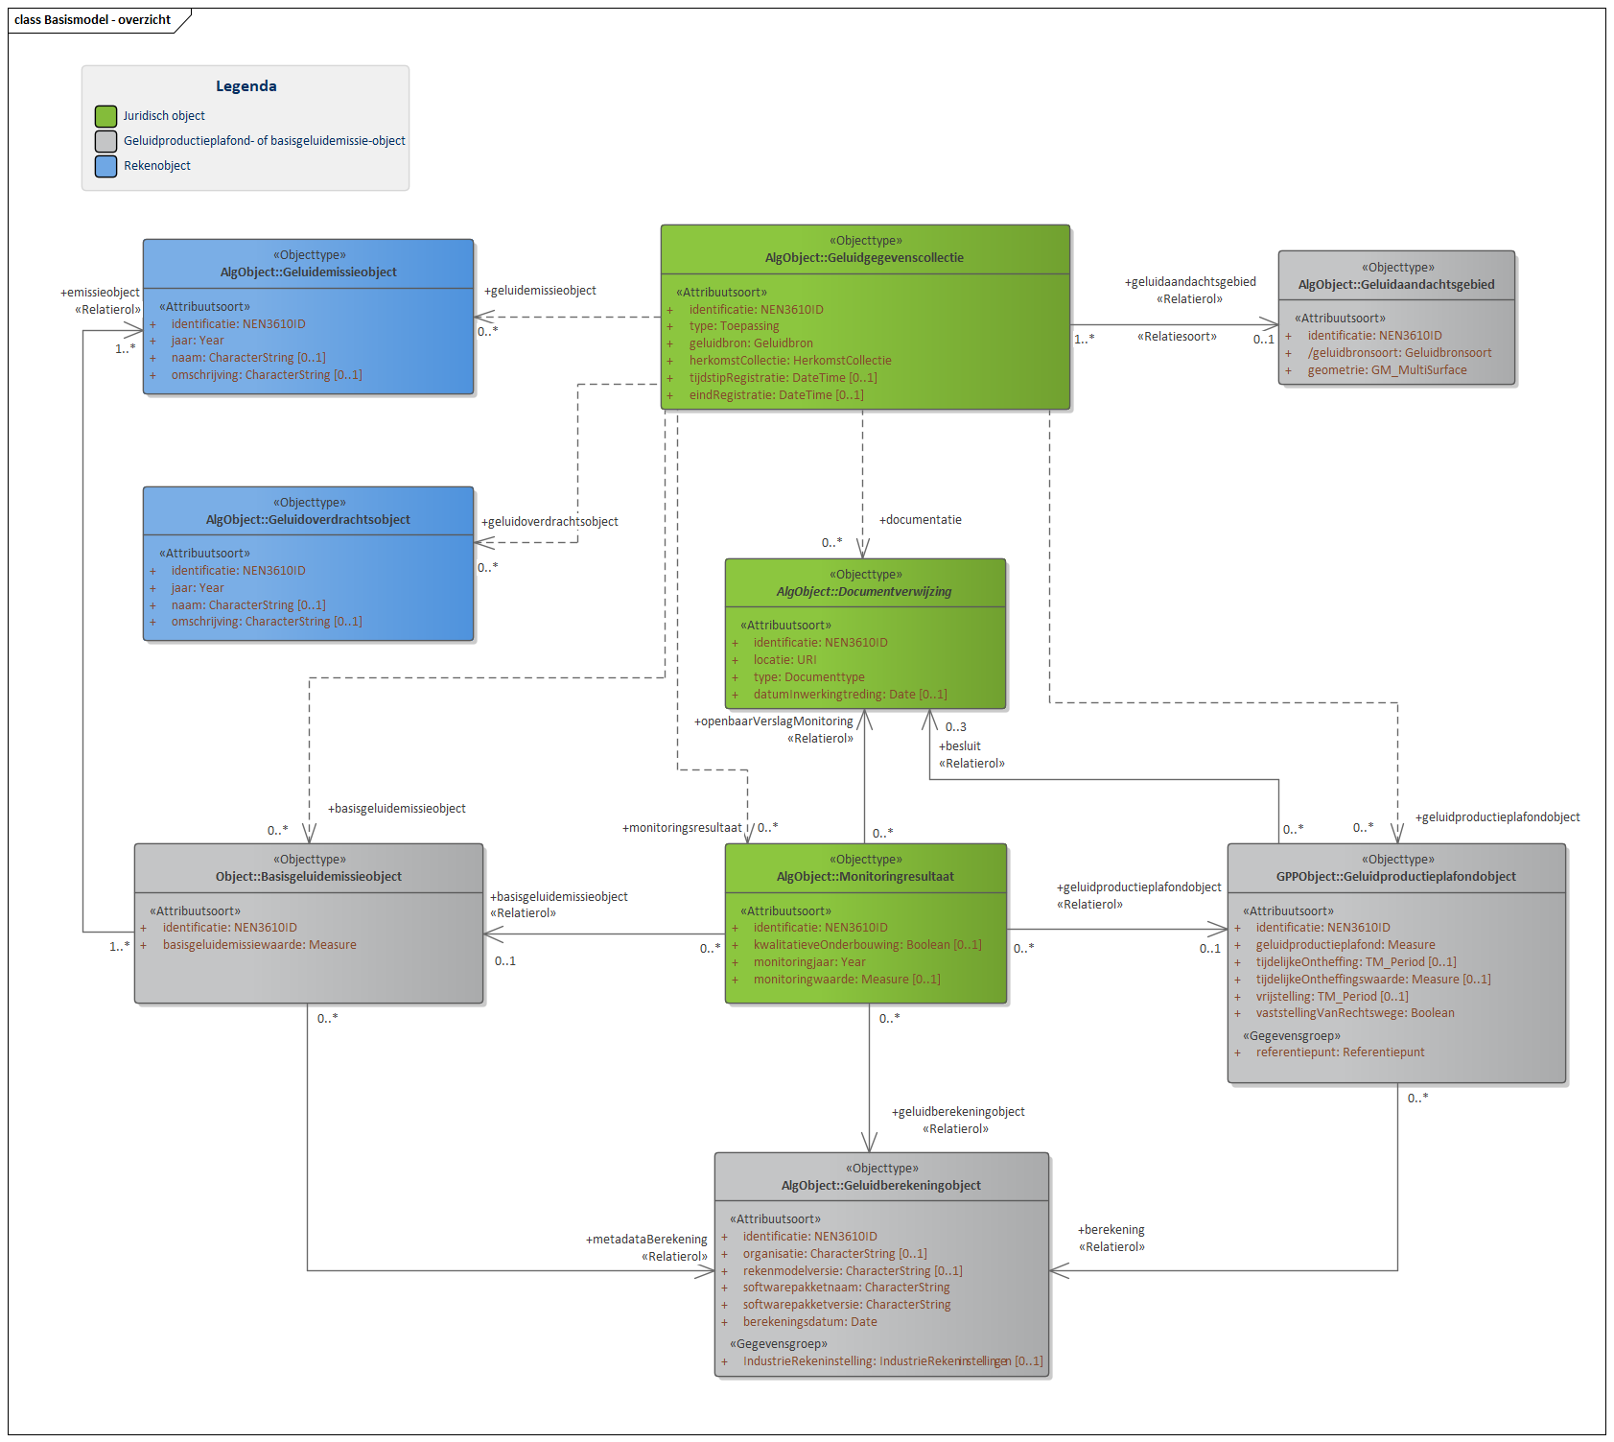This screenshot has width=1614, height=1442.
Task: Click attribute 'geluidproductieplafond: Measure'
Action: pos(1345,945)
